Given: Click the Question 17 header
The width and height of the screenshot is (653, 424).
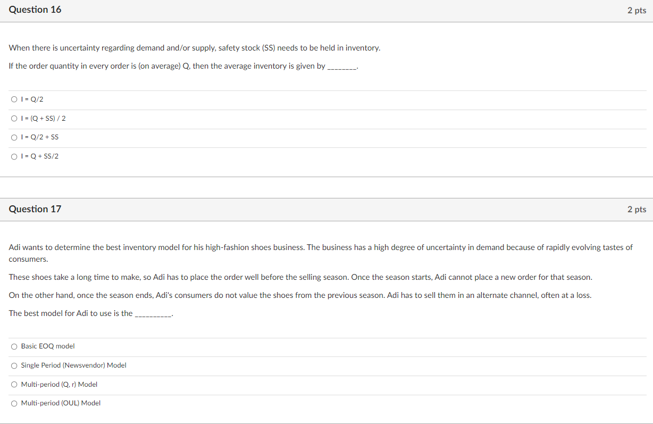Looking at the screenshot, I should pyautogui.click(x=35, y=209).
